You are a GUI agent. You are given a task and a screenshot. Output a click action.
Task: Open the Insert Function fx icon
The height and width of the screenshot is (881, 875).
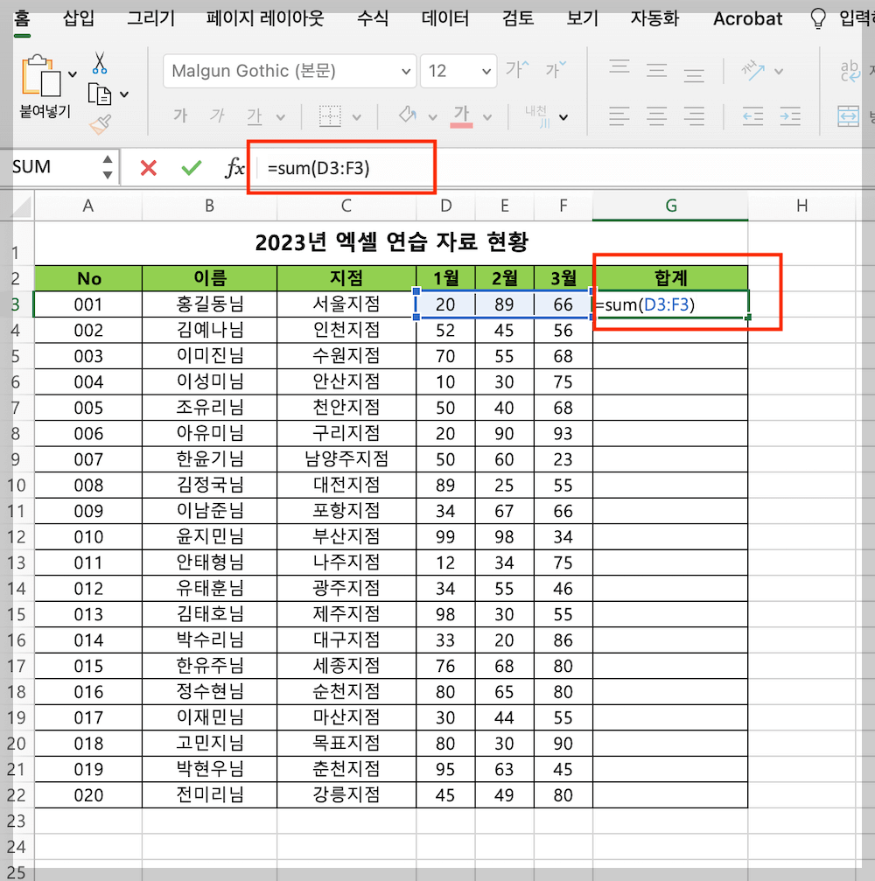[x=234, y=167]
